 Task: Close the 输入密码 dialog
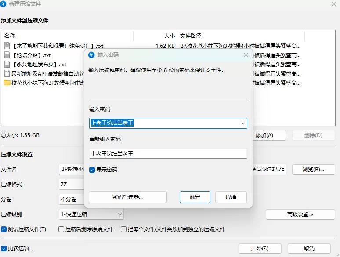(x=246, y=55)
